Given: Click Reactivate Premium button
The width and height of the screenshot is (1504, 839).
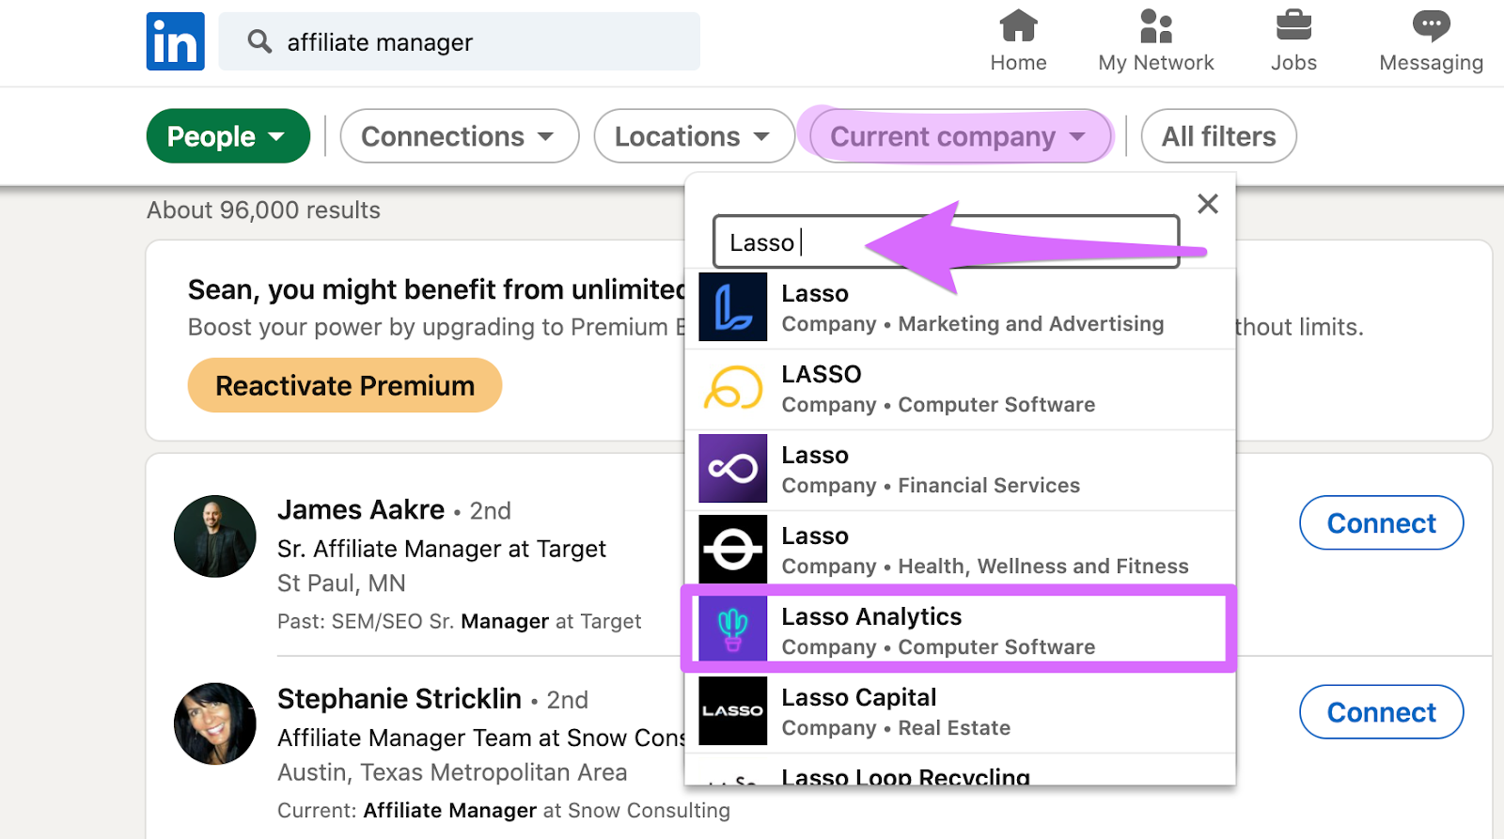Looking at the screenshot, I should 345,385.
